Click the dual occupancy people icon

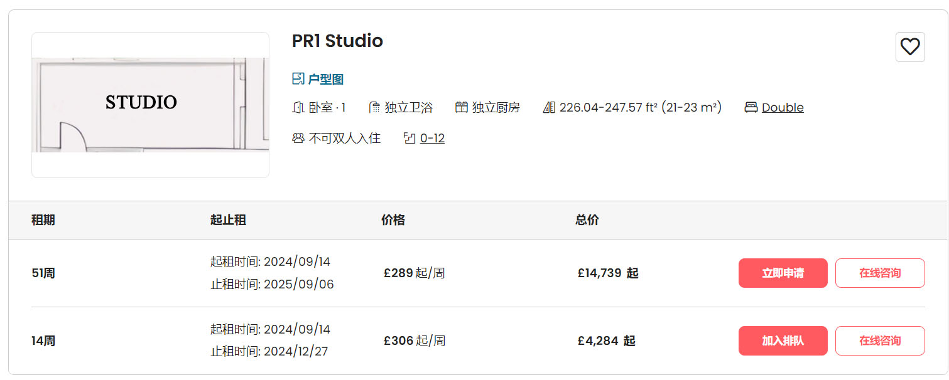(x=298, y=138)
